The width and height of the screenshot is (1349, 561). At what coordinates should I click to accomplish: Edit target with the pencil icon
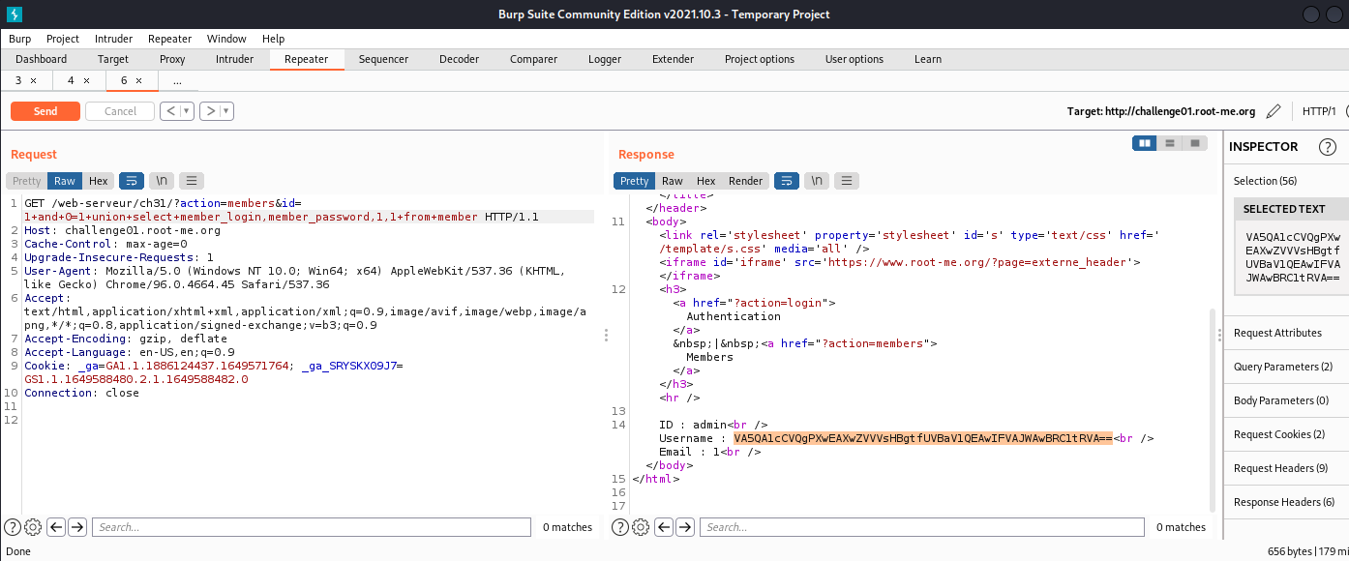(x=1274, y=111)
